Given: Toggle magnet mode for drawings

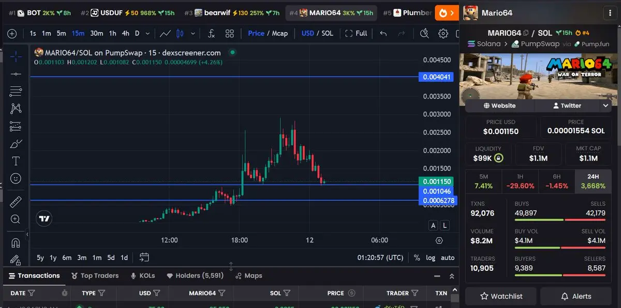Looking at the screenshot, I should (x=16, y=242).
